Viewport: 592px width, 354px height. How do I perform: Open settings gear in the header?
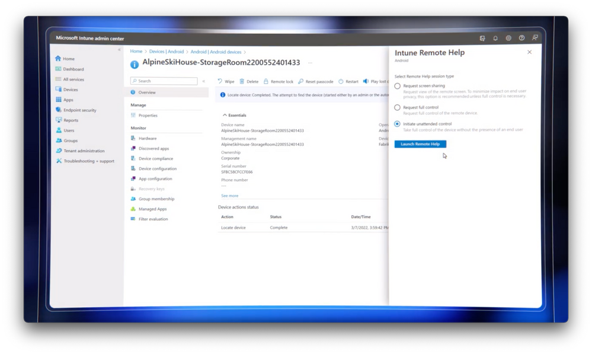[x=508, y=38]
